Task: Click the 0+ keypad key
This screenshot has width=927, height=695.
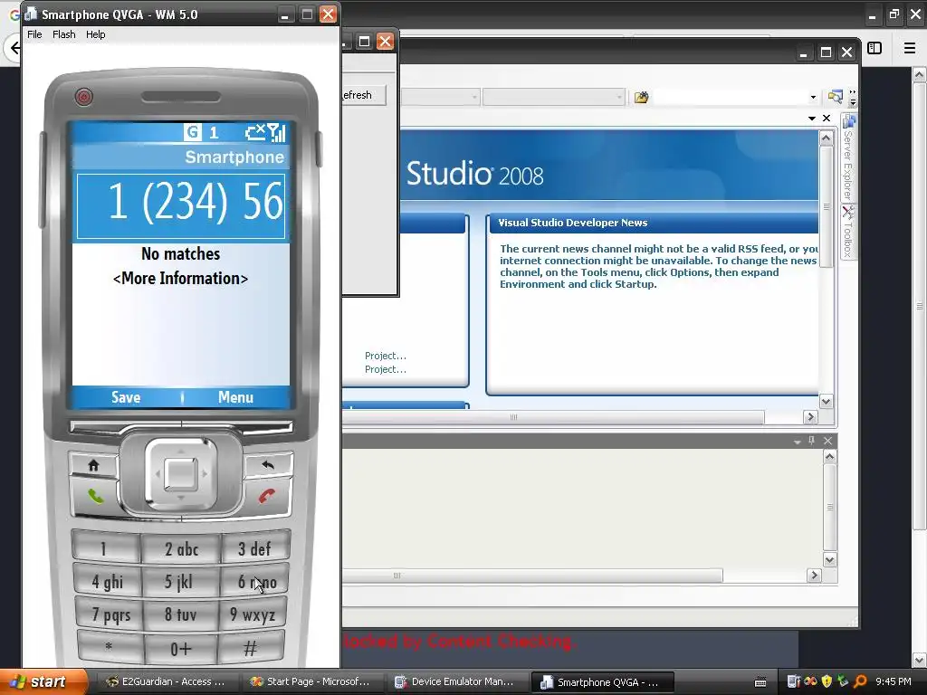Action: (x=180, y=649)
